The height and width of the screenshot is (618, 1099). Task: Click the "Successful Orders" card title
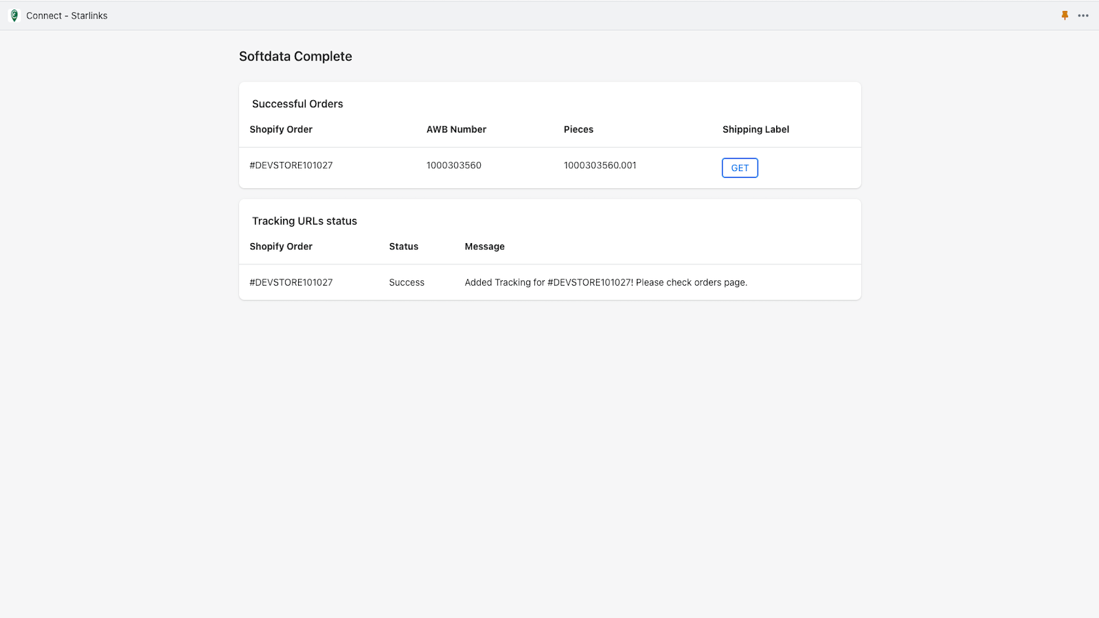coord(297,104)
